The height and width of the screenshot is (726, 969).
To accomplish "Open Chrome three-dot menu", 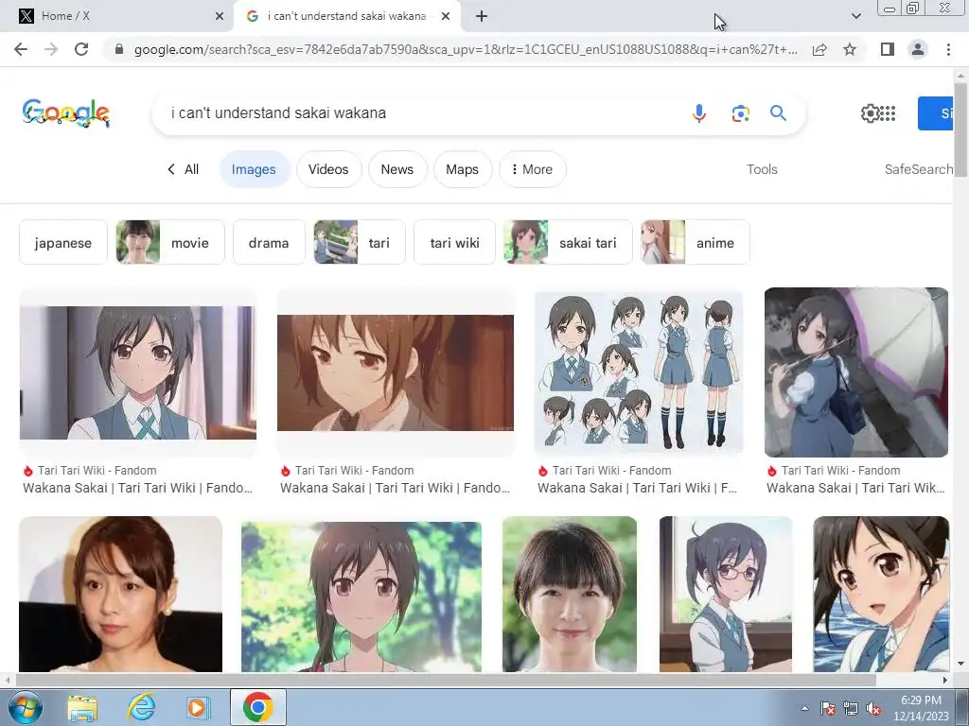I will tap(948, 49).
